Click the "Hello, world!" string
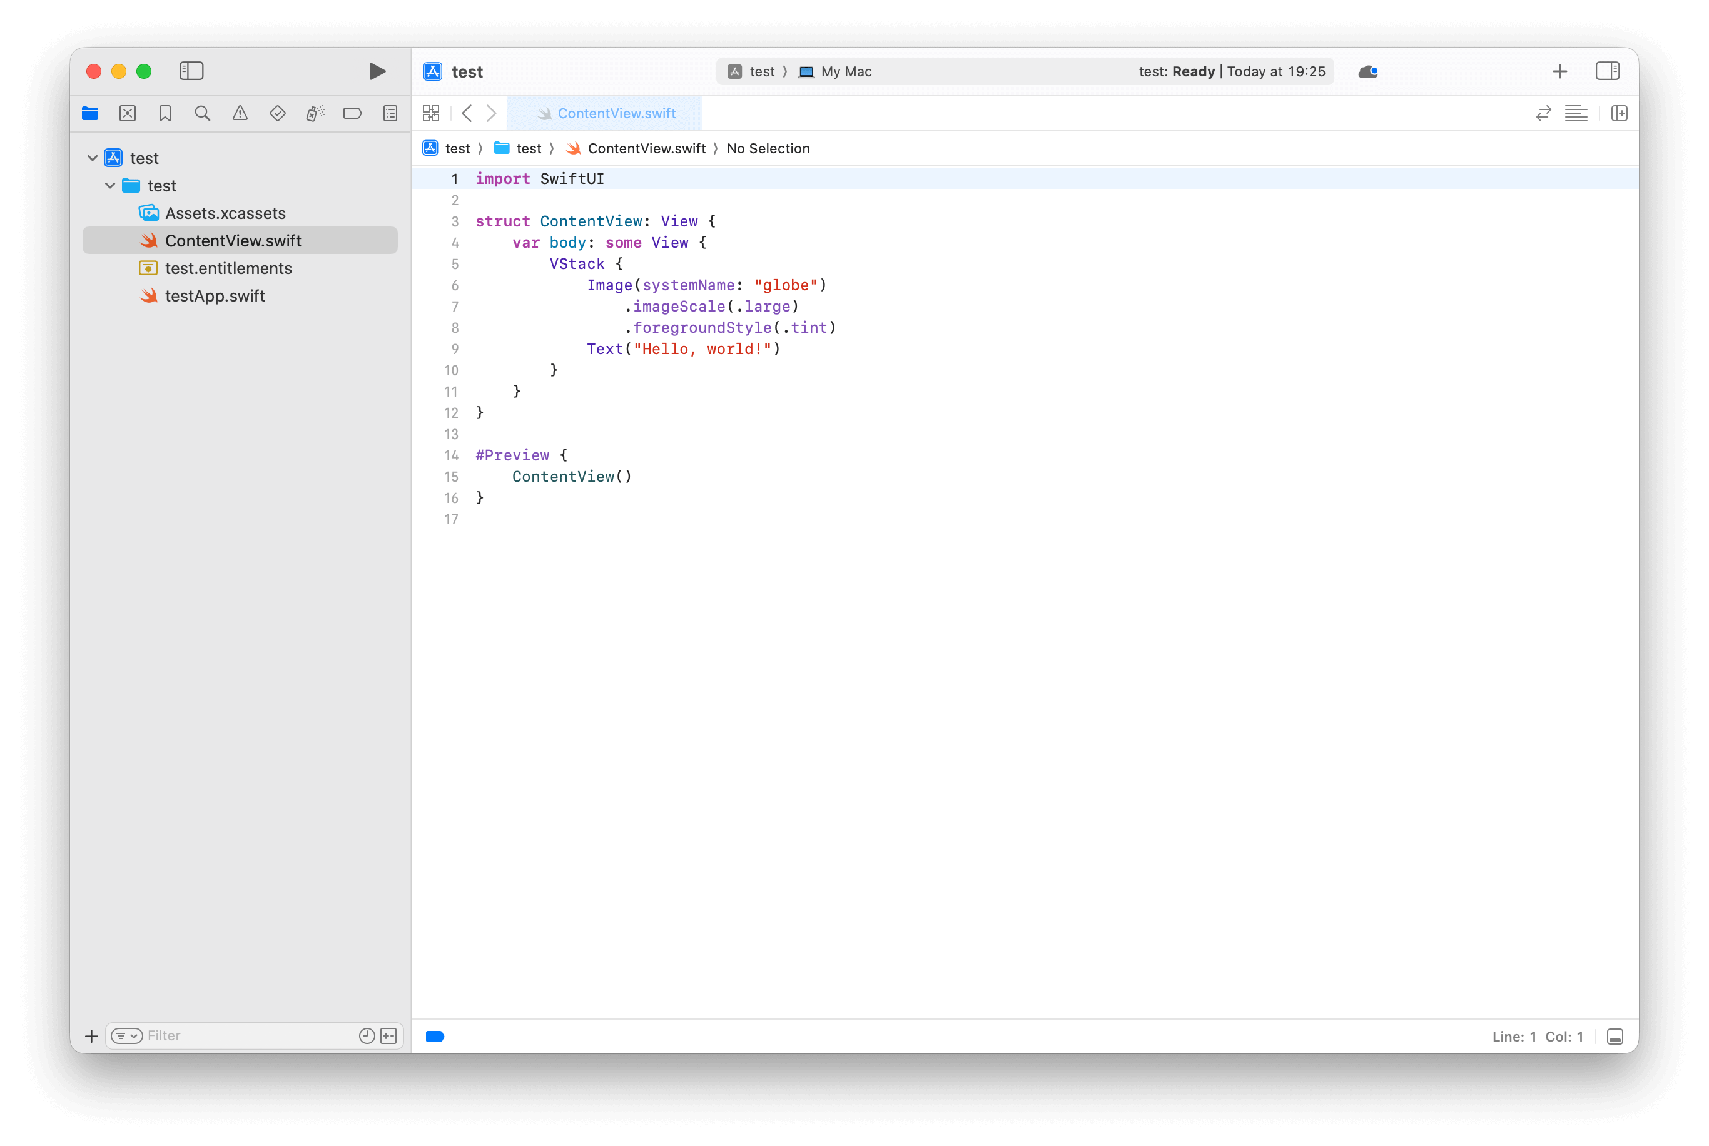This screenshot has width=1709, height=1146. [702, 348]
